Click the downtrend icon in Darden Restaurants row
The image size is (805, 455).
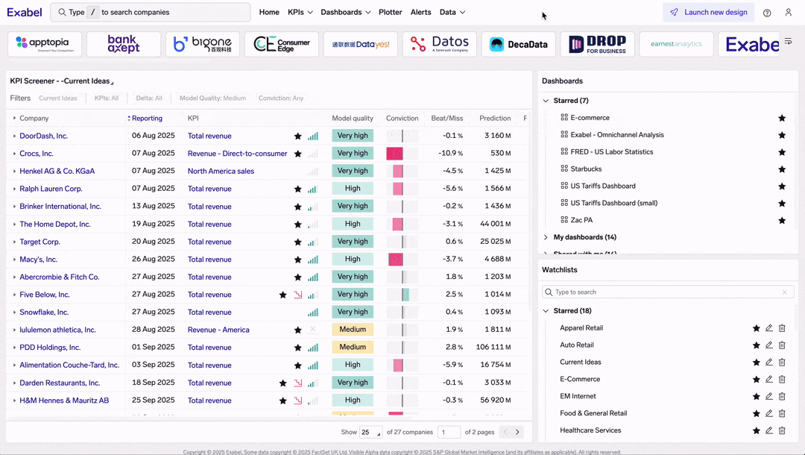click(x=297, y=383)
